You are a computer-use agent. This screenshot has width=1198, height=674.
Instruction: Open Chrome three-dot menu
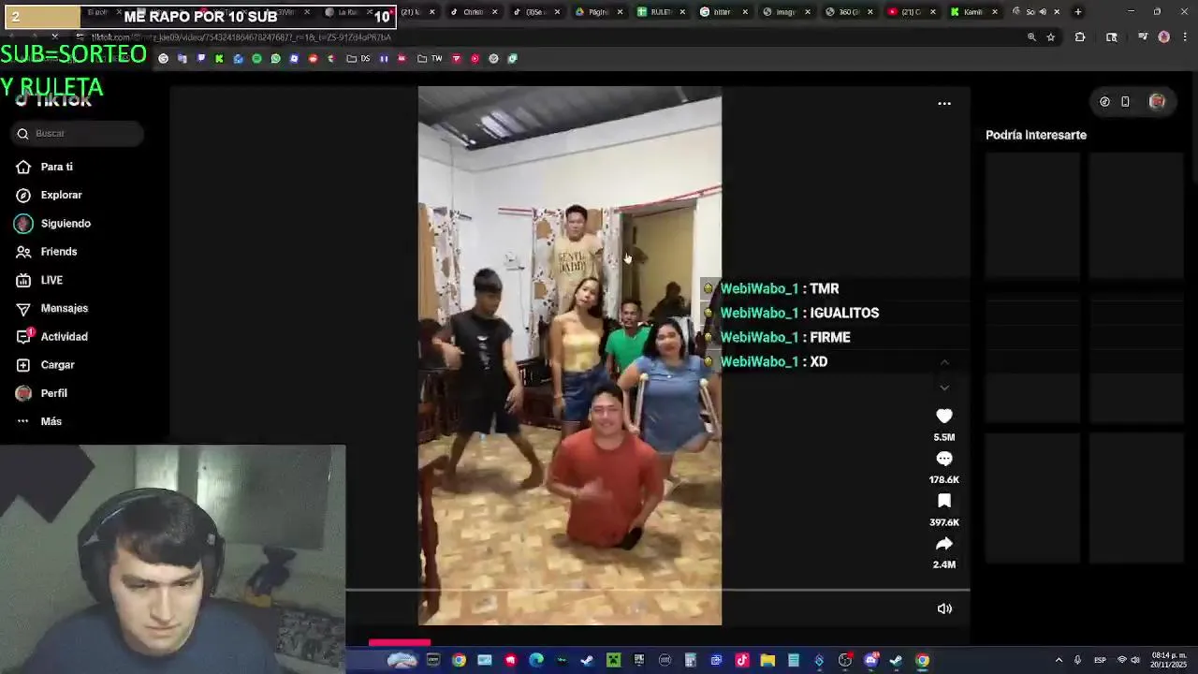(x=1185, y=37)
